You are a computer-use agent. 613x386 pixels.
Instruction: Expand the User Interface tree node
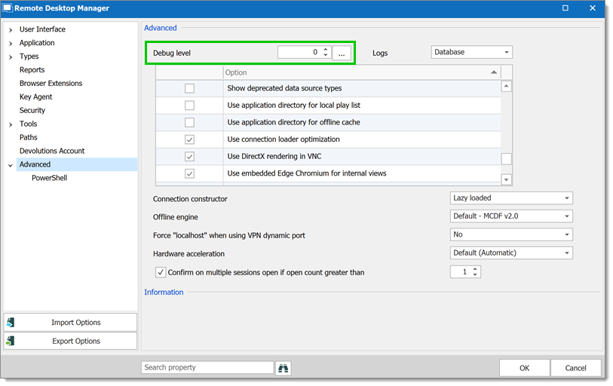point(11,29)
